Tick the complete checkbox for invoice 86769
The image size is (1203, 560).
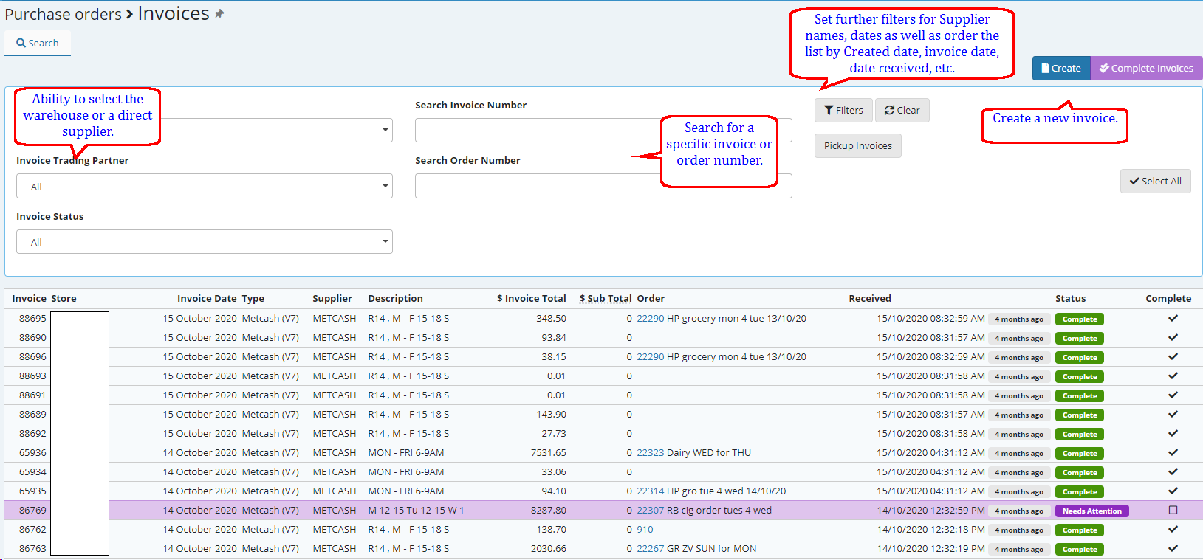1173,510
